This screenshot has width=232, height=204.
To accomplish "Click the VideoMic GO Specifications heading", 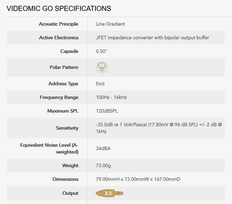I will click(59, 9).
